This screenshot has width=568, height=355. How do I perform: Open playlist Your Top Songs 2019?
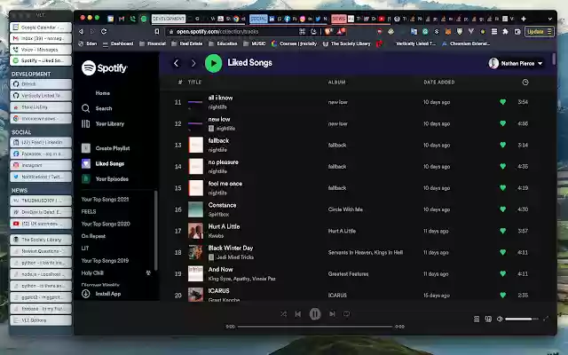pos(105,260)
